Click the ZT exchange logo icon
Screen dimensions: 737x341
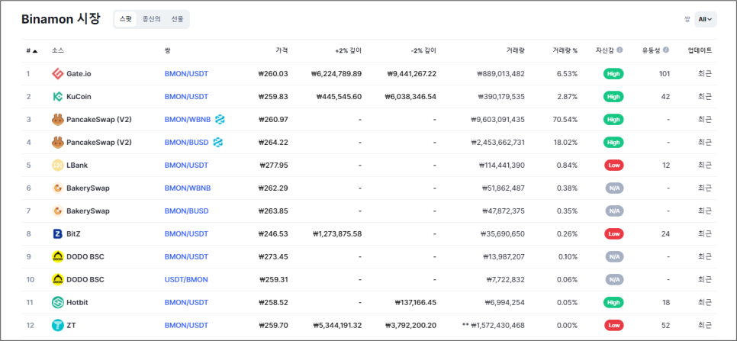57,325
